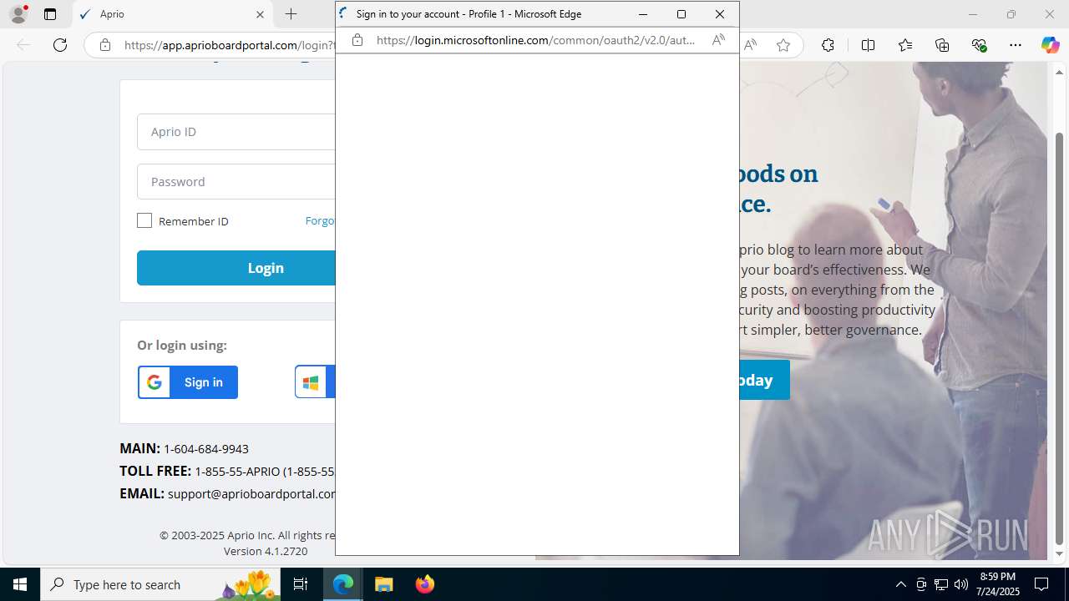Viewport: 1069px width, 601px height.
Task: Open Microsoft Edge taskbar icon
Action: click(343, 584)
